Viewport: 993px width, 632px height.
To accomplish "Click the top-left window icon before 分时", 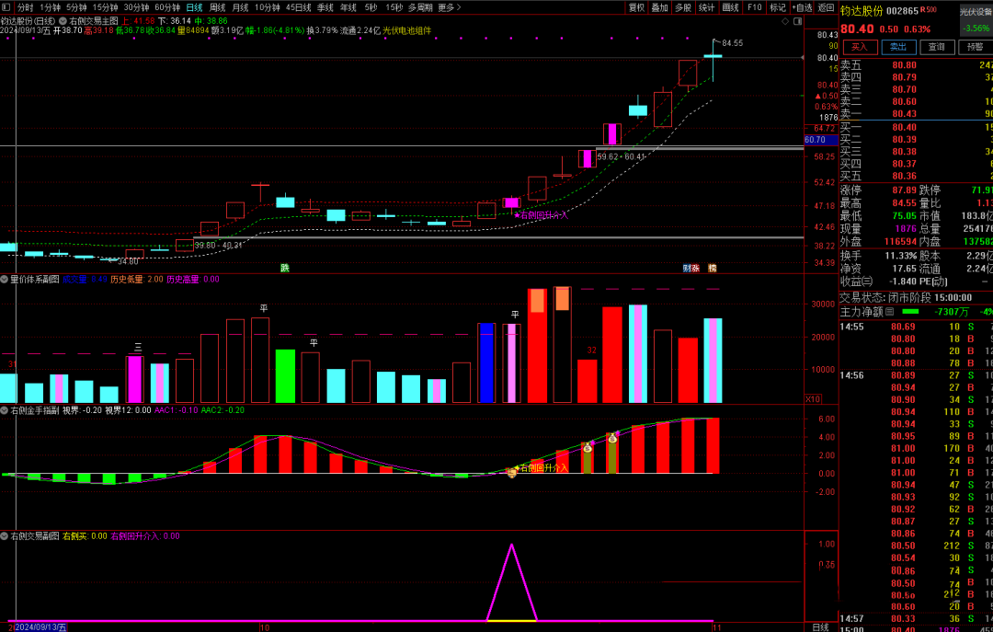I will coord(6,7).
